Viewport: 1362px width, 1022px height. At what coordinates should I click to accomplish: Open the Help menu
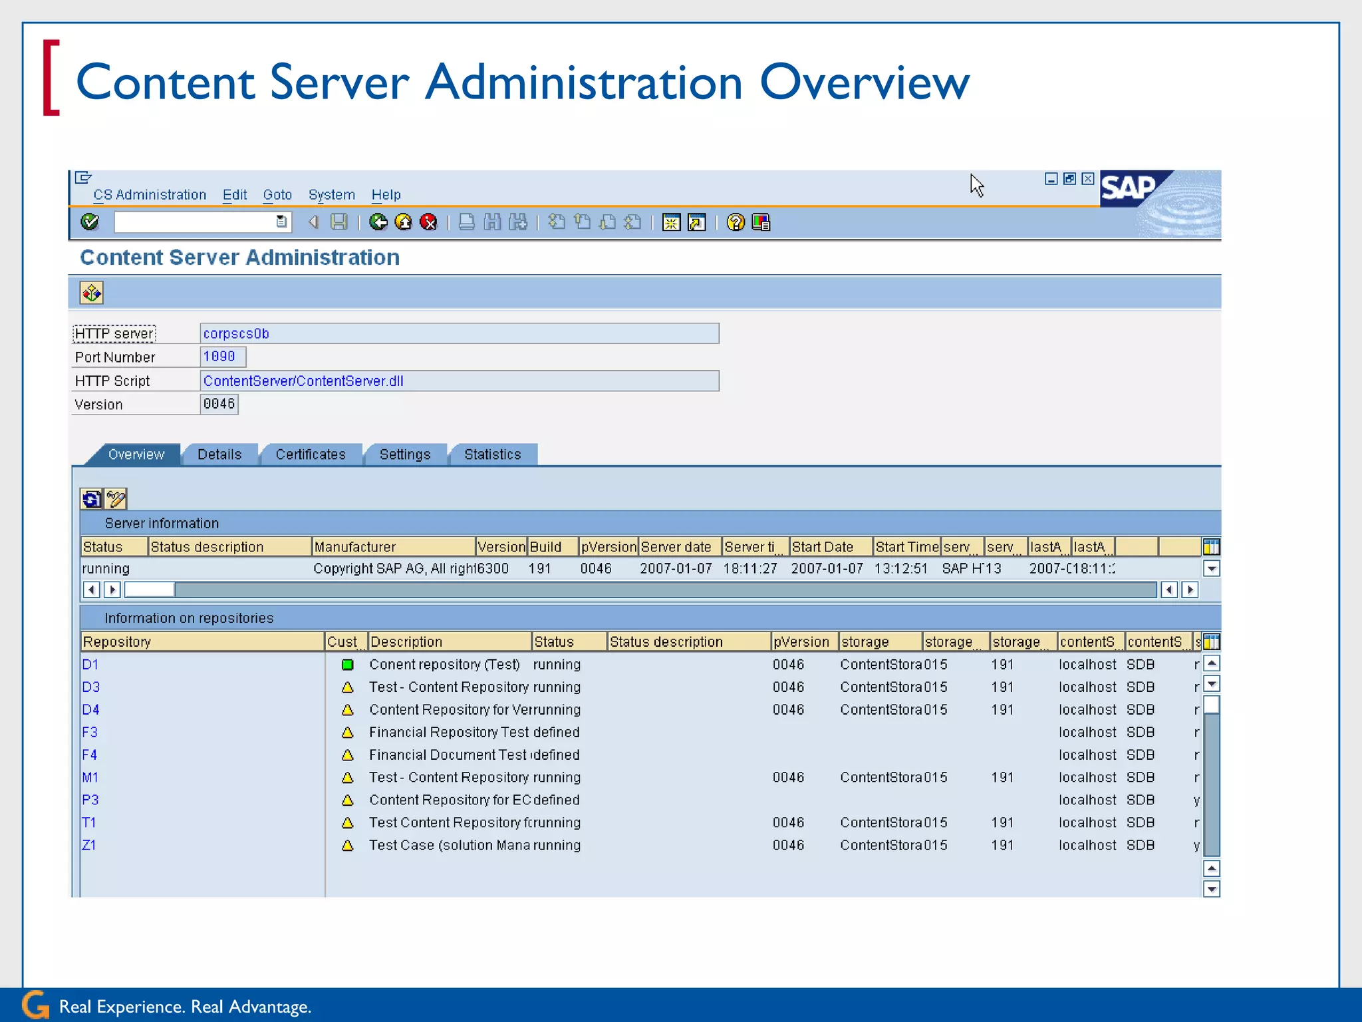pos(386,195)
